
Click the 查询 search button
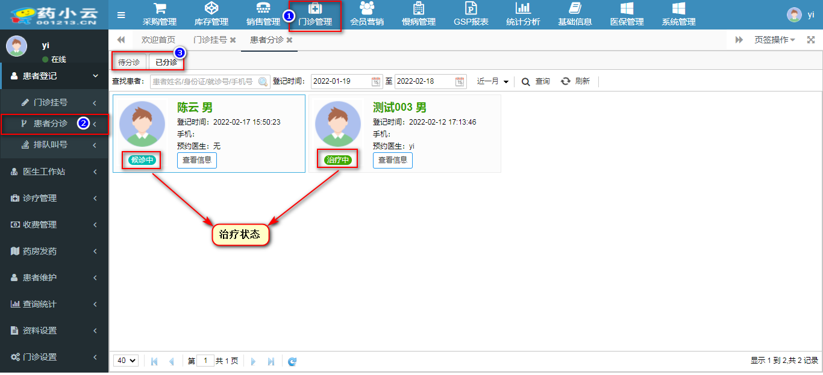tap(536, 81)
